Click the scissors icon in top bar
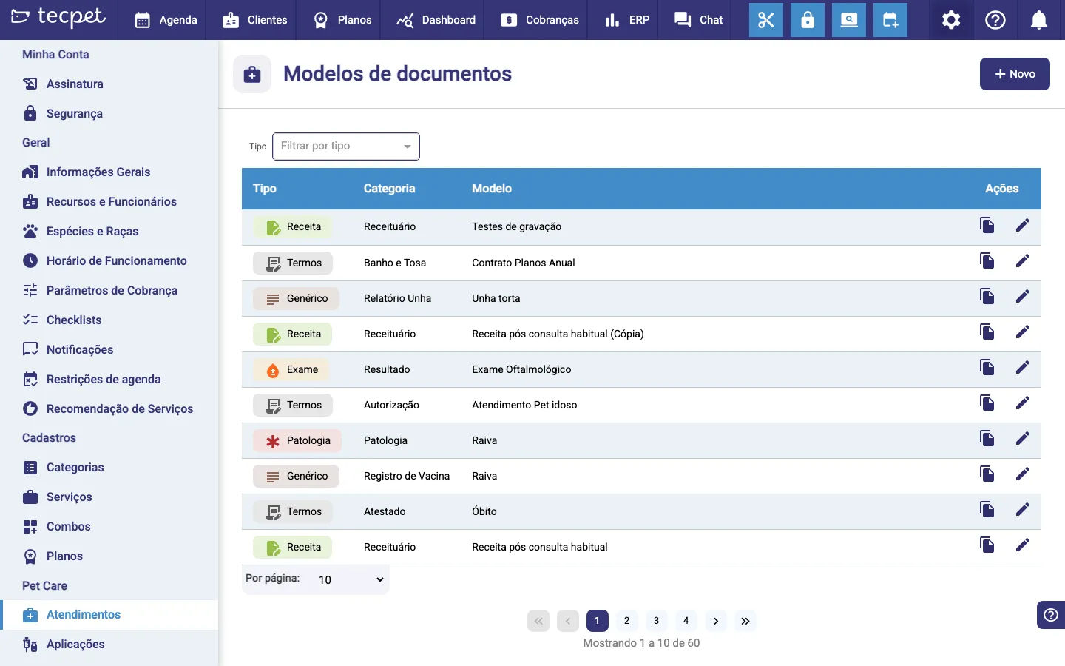This screenshot has height=666, width=1065. pyautogui.click(x=766, y=20)
